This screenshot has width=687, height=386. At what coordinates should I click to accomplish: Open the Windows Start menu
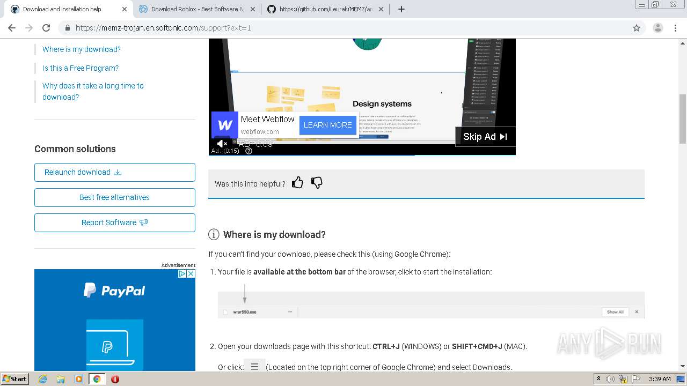[14, 378]
